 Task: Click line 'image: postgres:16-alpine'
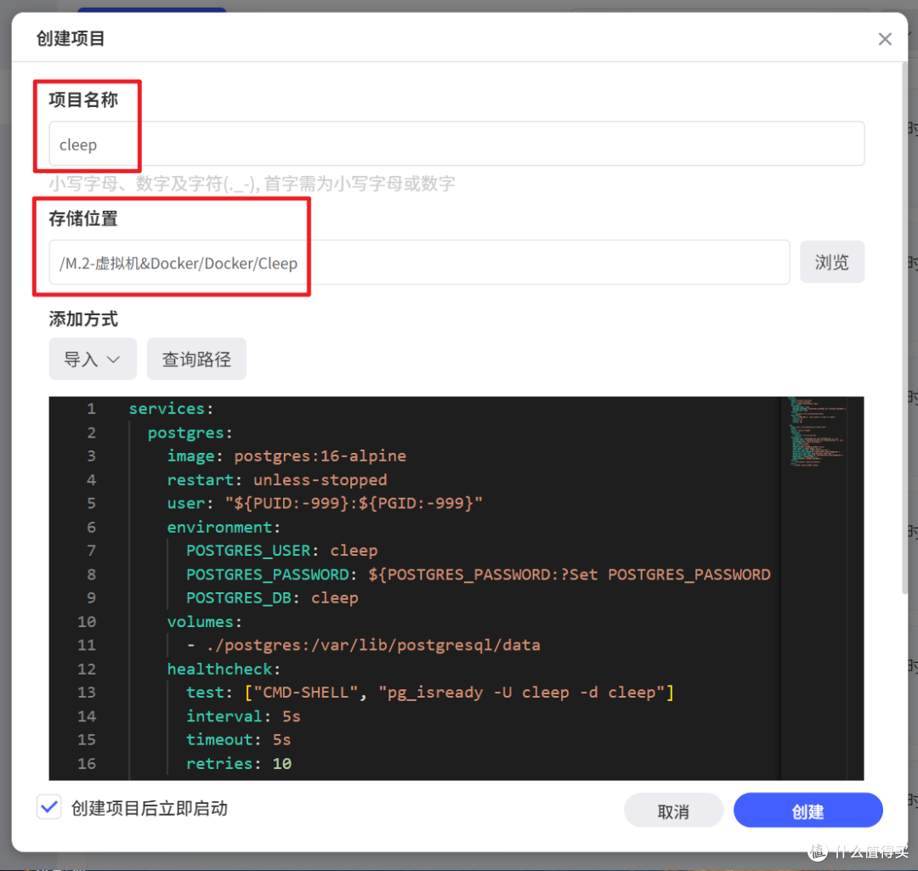click(x=286, y=456)
